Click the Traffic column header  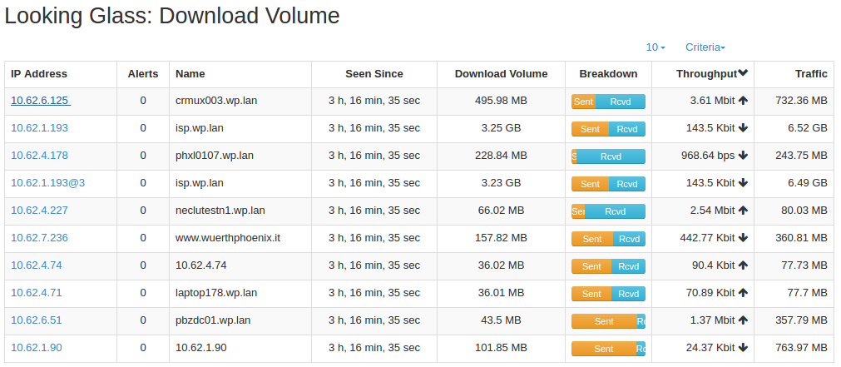click(811, 74)
